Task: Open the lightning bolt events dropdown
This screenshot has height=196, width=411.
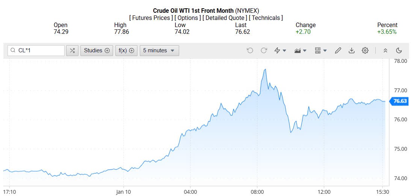Action: pyautogui.click(x=280, y=50)
